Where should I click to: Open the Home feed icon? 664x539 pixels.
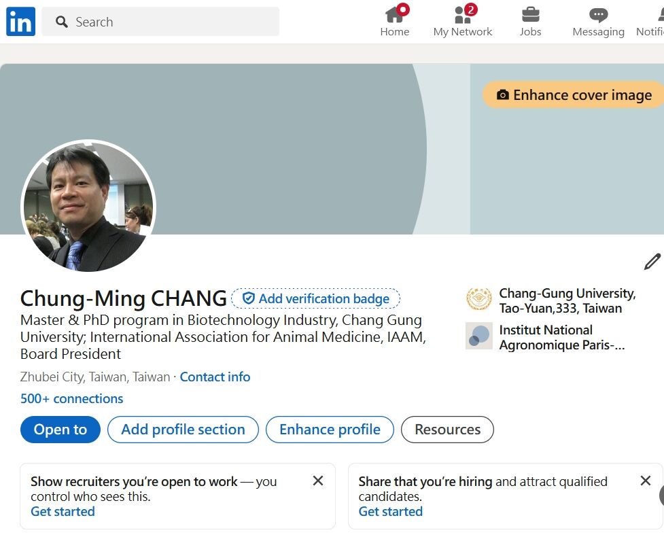point(394,15)
